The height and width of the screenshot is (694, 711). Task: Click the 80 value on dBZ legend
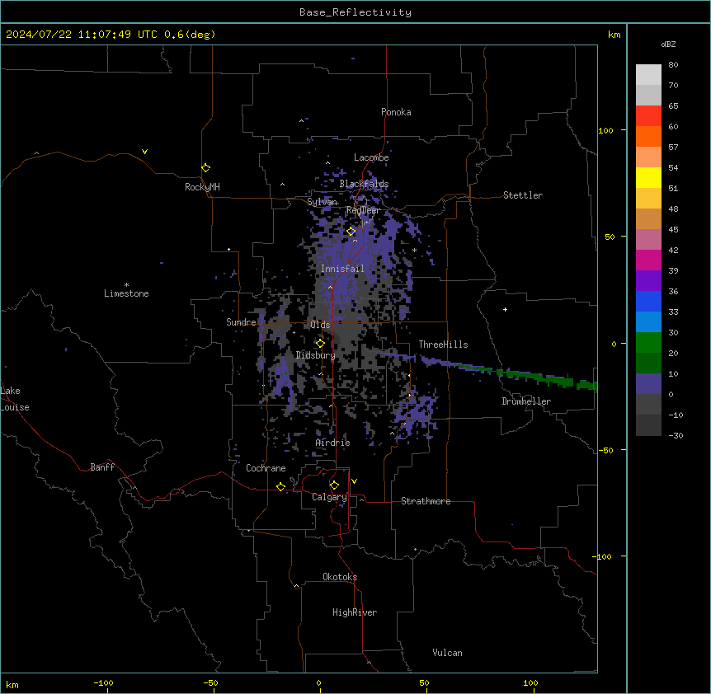(x=673, y=65)
